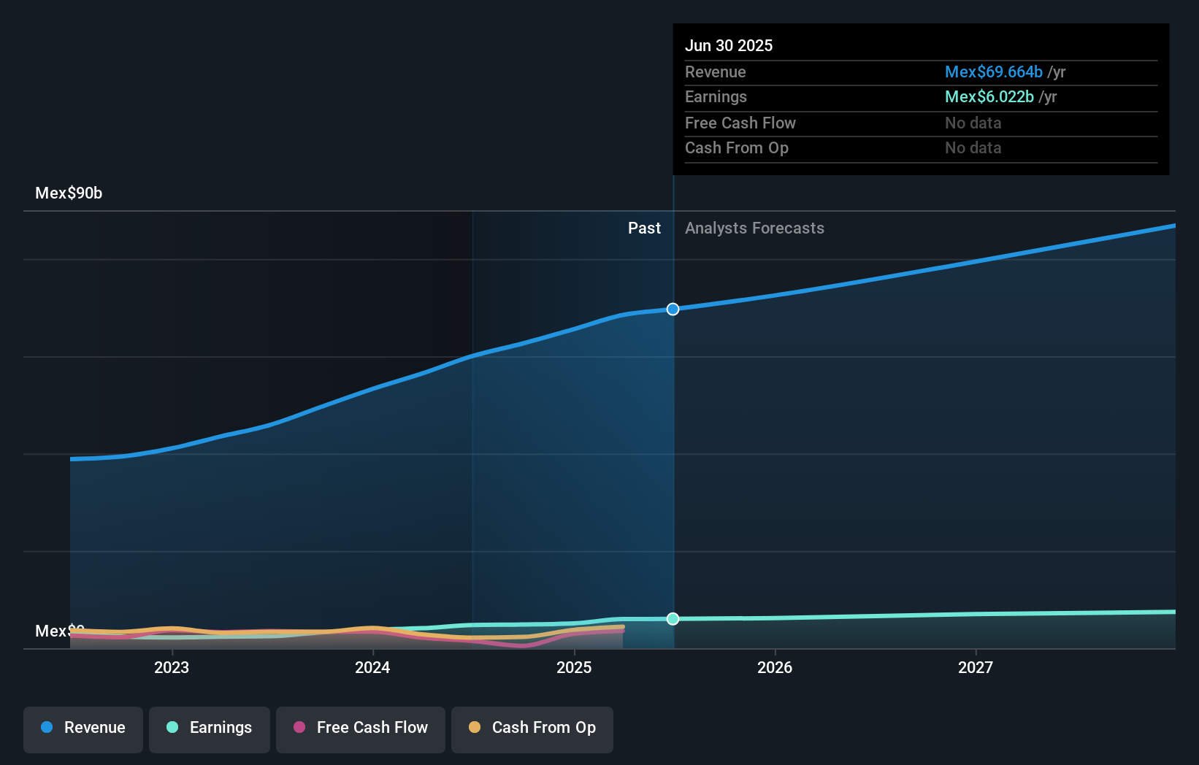
Task: Click the Mex$69.664b revenue value
Action: point(994,72)
